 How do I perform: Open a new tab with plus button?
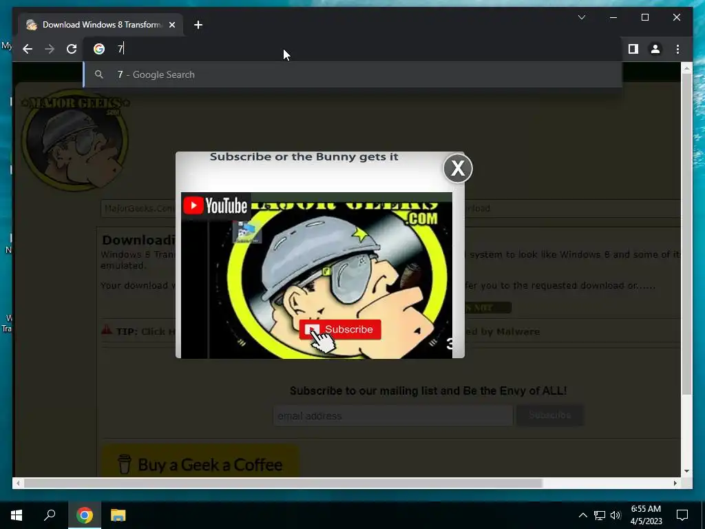click(x=198, y=25)
